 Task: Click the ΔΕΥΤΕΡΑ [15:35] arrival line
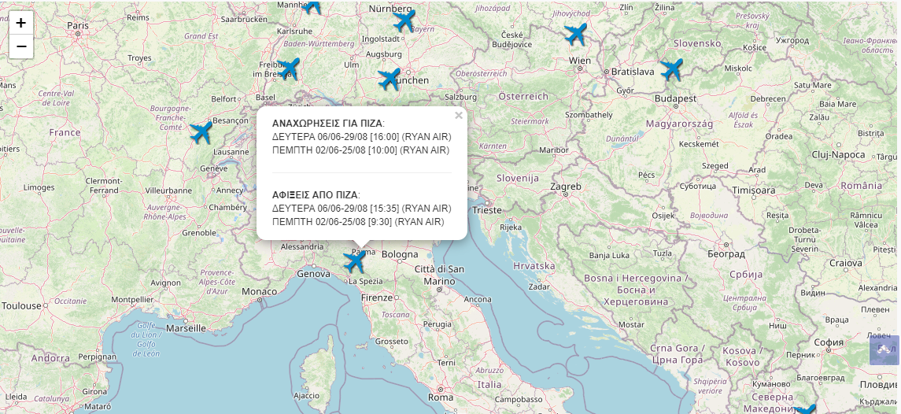(x=361, y=209)
